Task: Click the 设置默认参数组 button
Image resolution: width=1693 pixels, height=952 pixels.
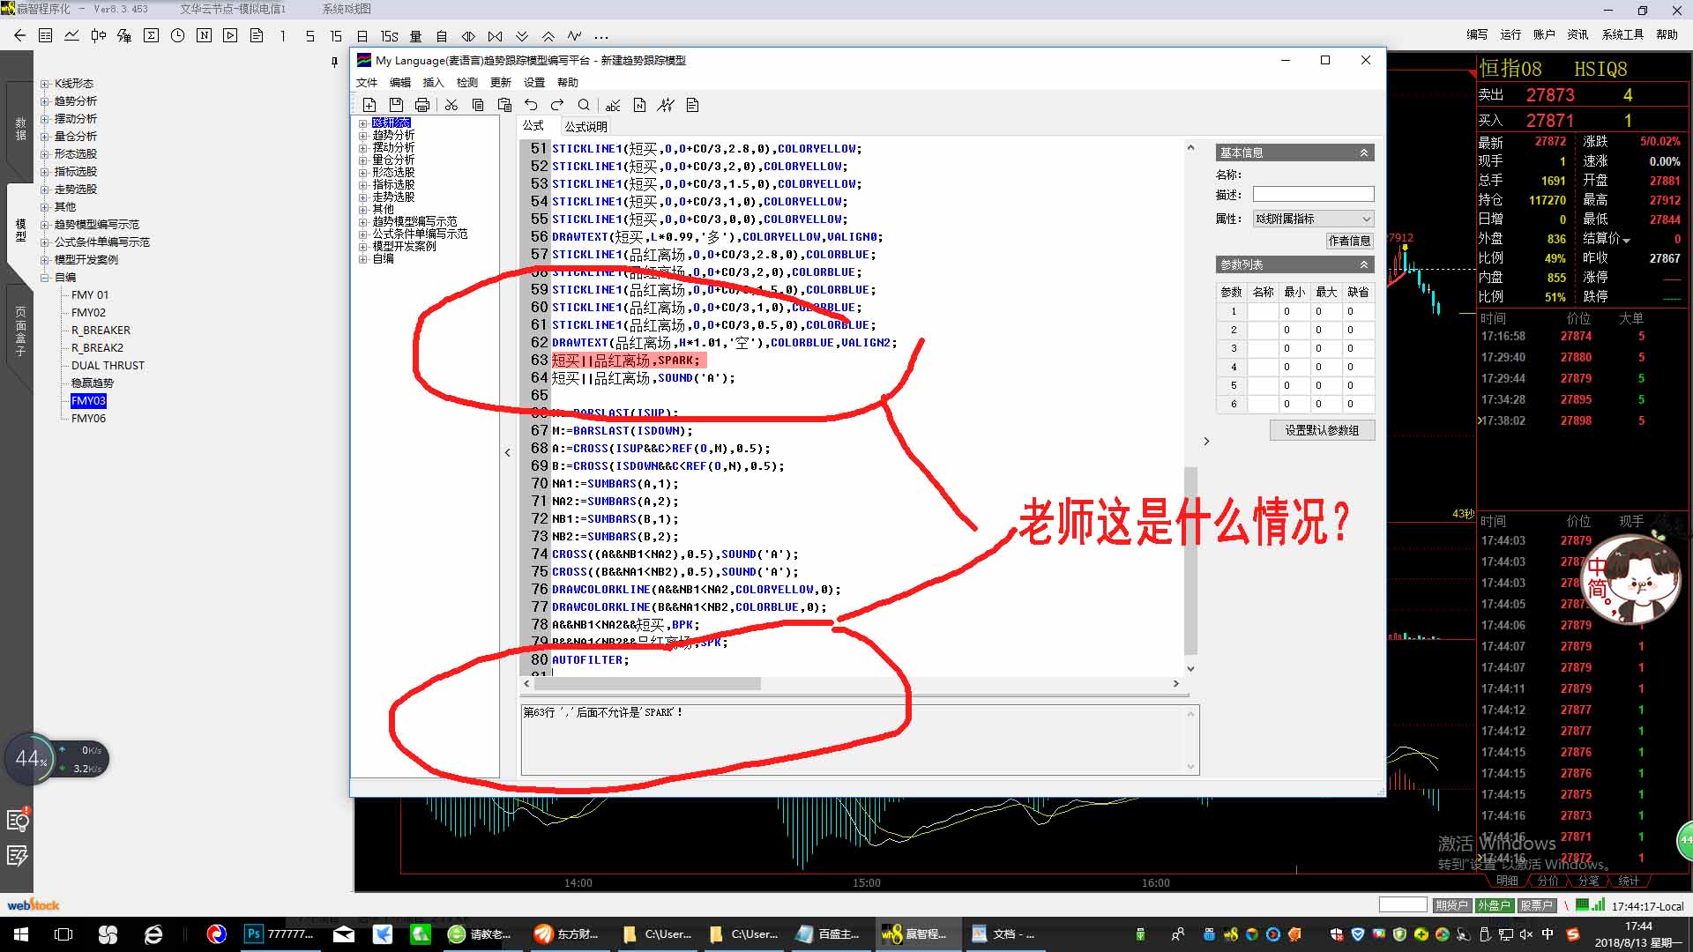Action: [x=1321, y=430]
